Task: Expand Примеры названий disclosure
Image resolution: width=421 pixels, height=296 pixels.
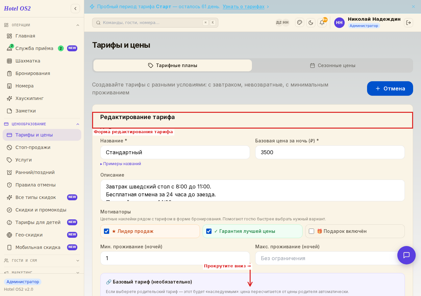Action: pos(121,164)
